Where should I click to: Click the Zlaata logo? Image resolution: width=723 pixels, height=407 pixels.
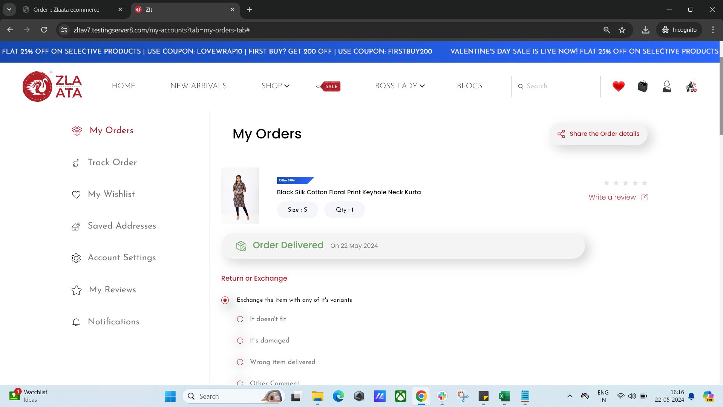[x=52, y=86]
